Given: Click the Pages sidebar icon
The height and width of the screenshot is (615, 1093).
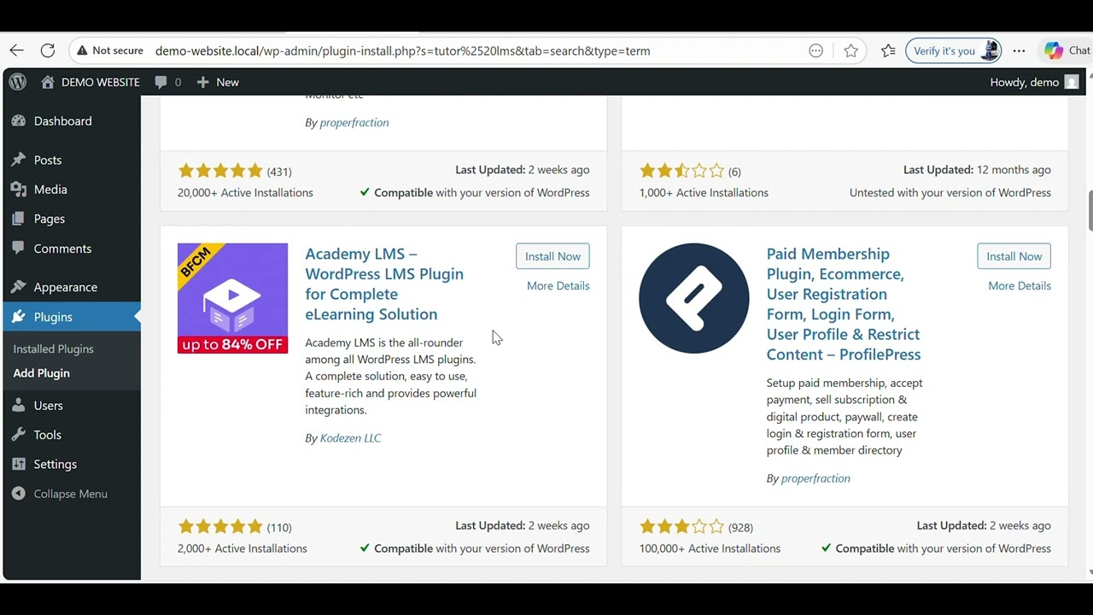Looking at the screenshot, I should tap(19, 219).
